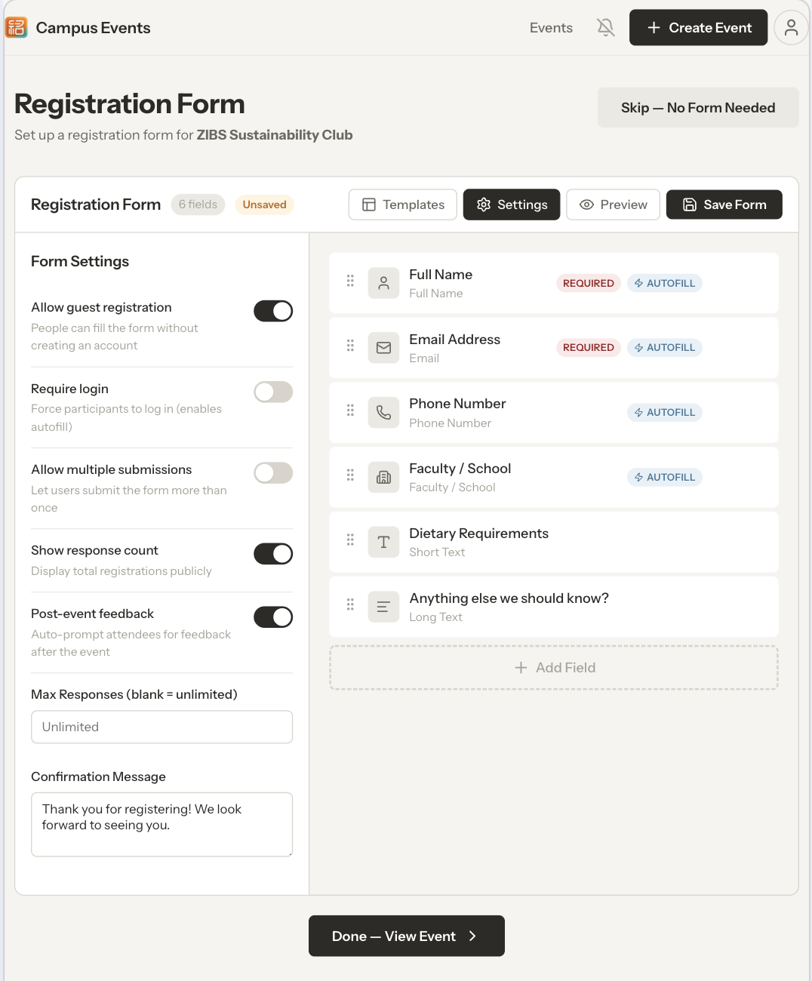Click the Max Responses input field

point(161,727)
